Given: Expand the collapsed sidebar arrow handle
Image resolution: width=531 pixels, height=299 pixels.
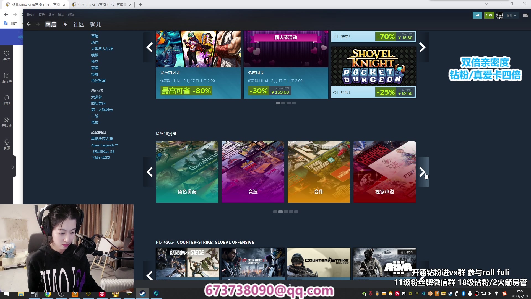Looking at the screenshot, I should [13, 167].
